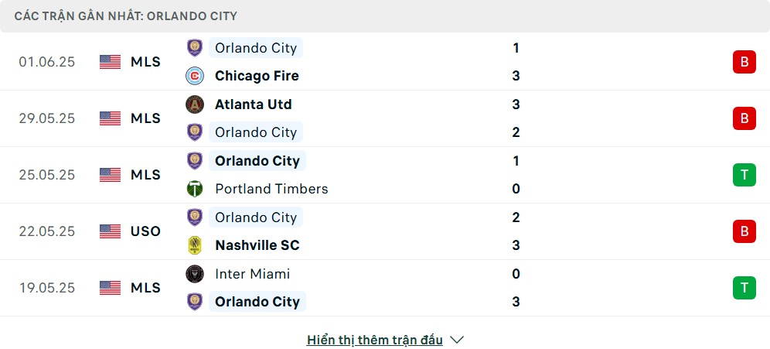
Task: Click the USO competition label
Action: click(x=145, y=231)
